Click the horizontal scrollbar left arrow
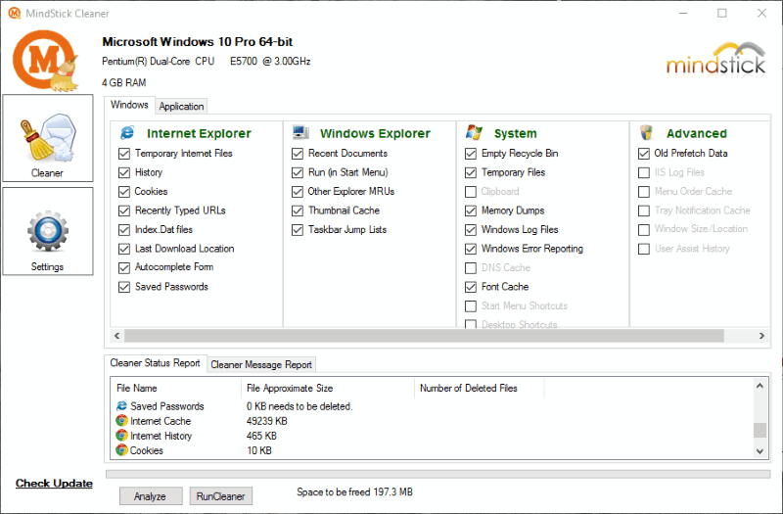The height and width of the screenshot is (514, 783). click(x=116, y=336)
